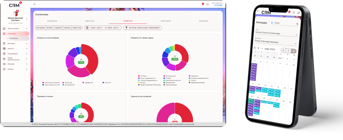Viewport: 343px width, 140px height.
Task: Tap the notification bell on the phone screen
Action: pos(289,12)
